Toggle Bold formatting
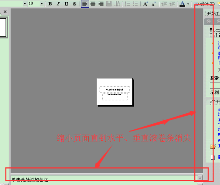 point(50,4)
